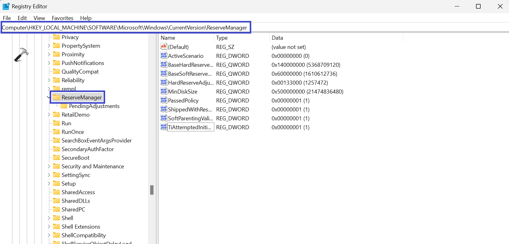The width and height of the screenshot is (509, 244).
Task: Select the PushNotifications folder icon
Action: [x=56, y=63]
